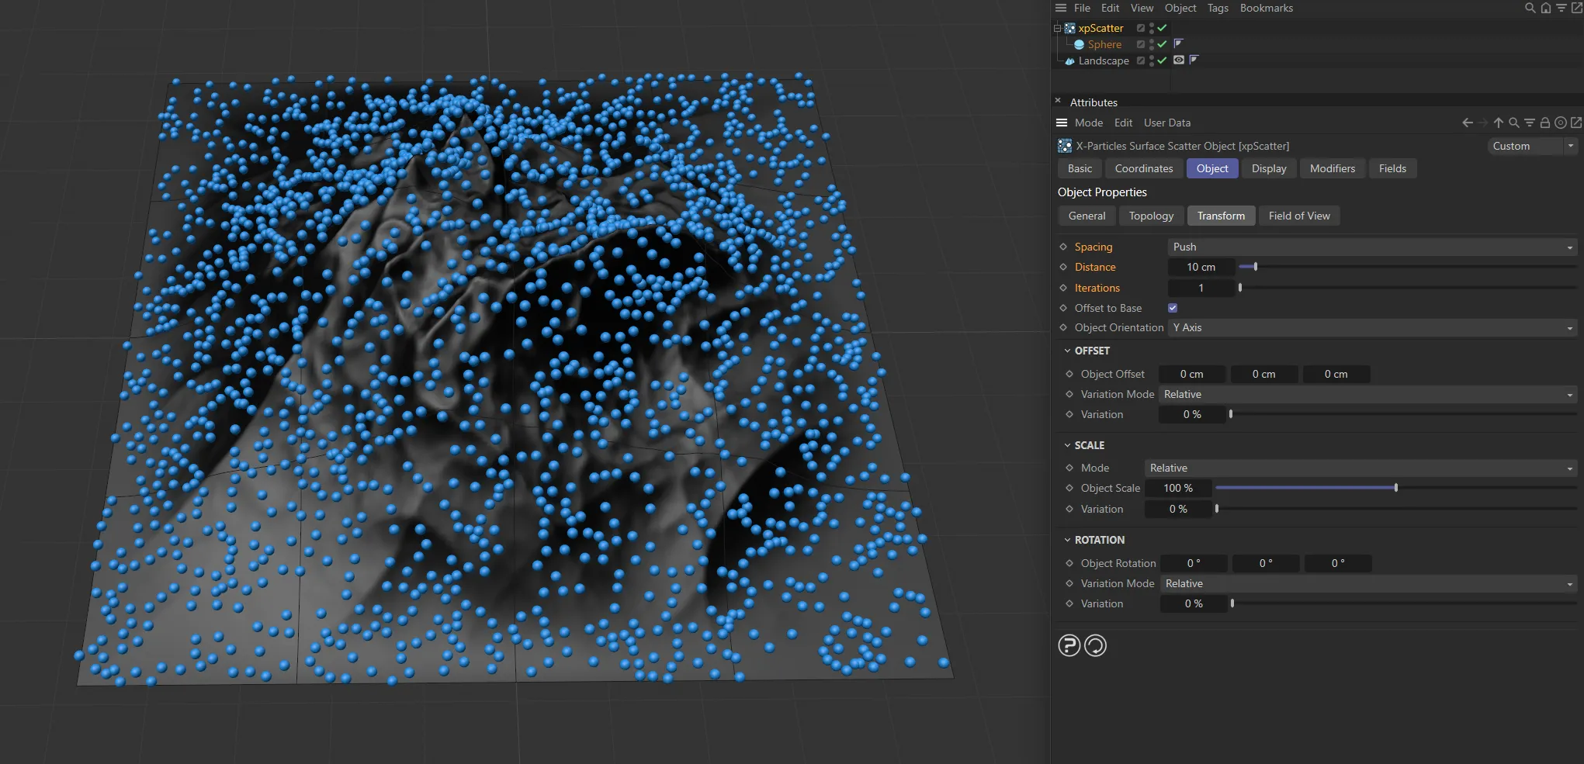
Task: Uncheck the Offset to Base checkbox
Action: click(x=1172, y=308)
